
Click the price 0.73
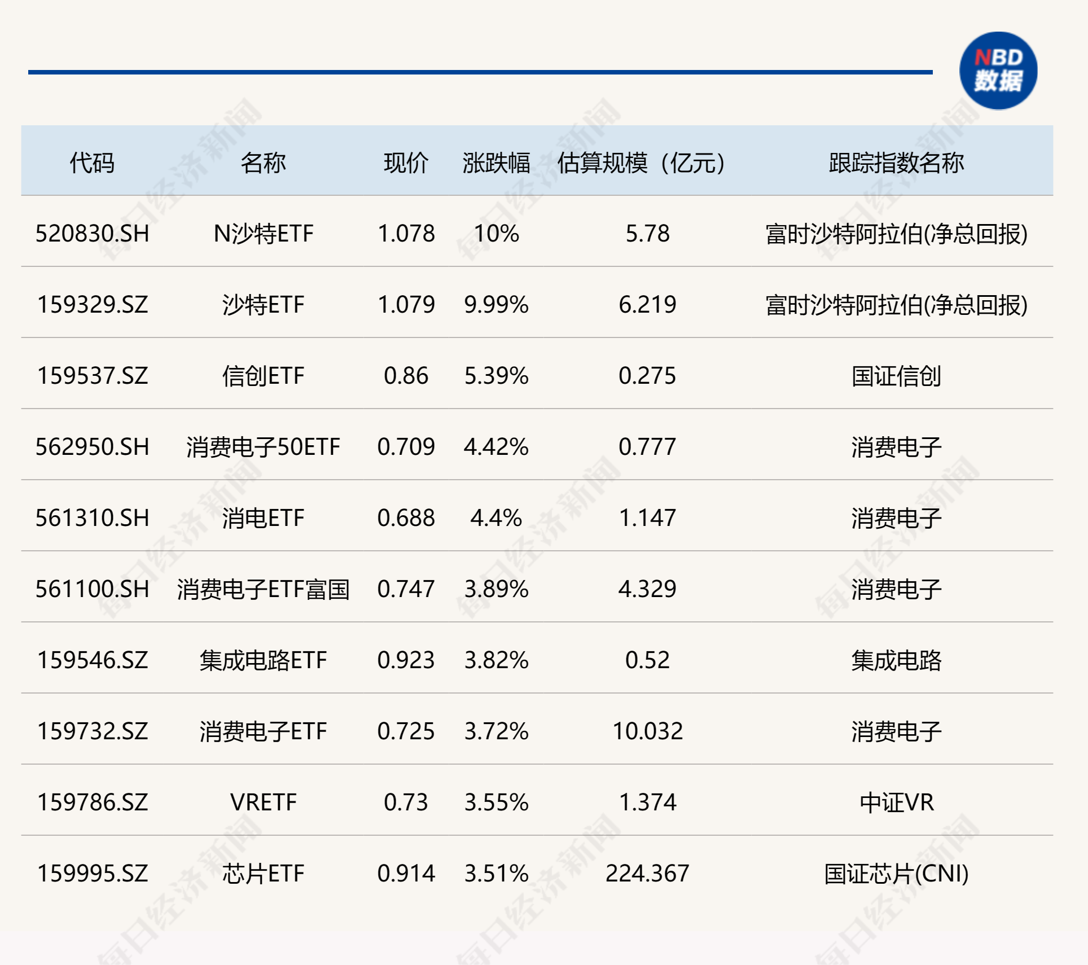[x=406, y=802]
